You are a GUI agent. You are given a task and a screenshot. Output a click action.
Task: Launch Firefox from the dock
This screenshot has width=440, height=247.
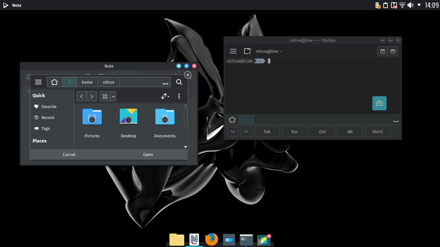[x=212, y=240]
